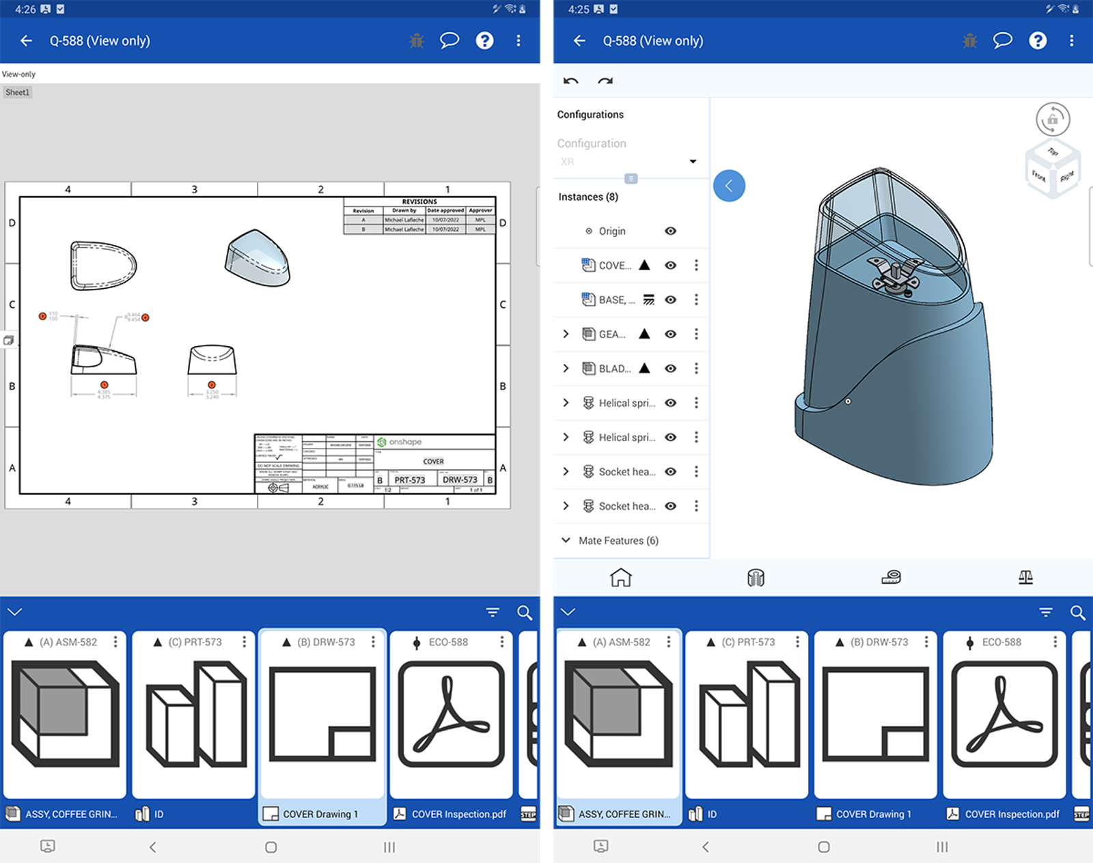This screenshot has height=863, width=1093.
Task: Select the Sheet1 tab
Action: [x=17, y=91]
